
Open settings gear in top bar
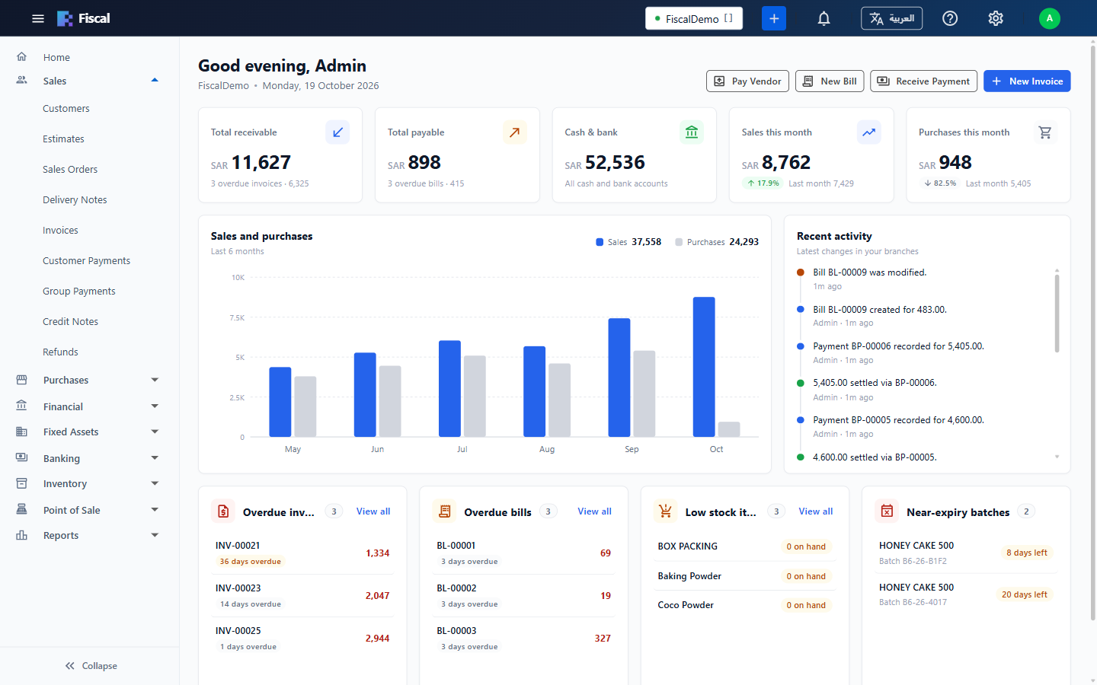click(996, 18)
